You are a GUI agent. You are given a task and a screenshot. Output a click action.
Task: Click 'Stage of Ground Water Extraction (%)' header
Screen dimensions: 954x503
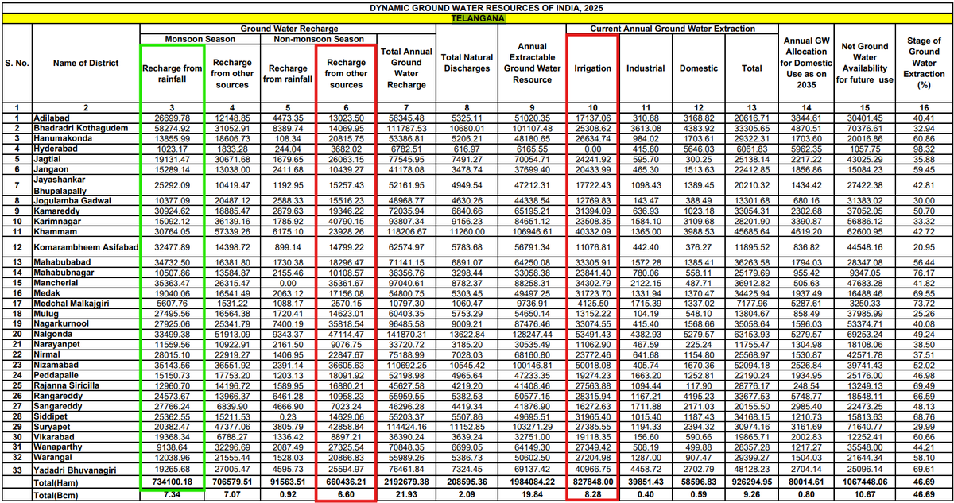tap(925, 62)
